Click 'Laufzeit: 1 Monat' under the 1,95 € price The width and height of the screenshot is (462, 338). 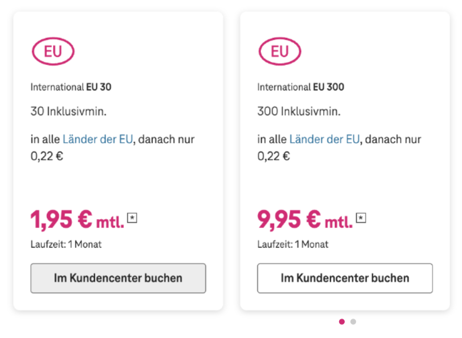[x=66, y=245]
